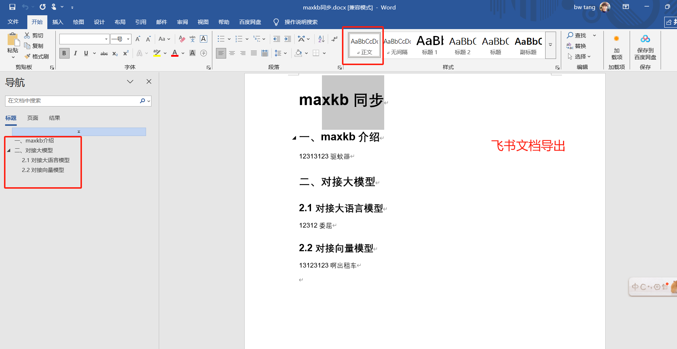Open the File (文件) tab
Screen dimensions: 677x349
click(13, 22)
